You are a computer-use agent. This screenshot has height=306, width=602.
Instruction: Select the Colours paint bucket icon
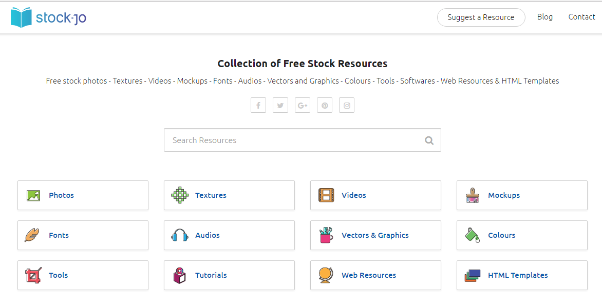[x=473, y=235]
